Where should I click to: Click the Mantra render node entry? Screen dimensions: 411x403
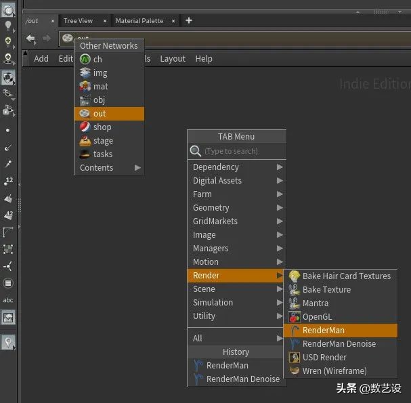point(315,303)
